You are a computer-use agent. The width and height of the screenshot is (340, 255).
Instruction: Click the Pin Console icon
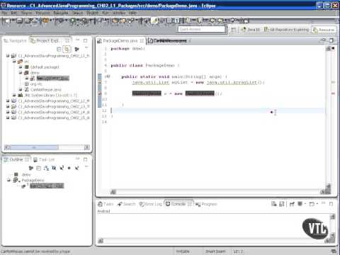pyautogui.click(x=292, y=204)
